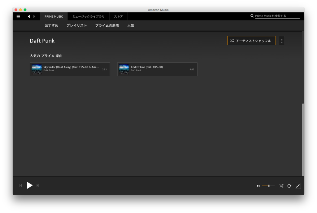The width and height of the screenshot is (317, 213).
Task: Go forward with the right arrow
Action: coord(34,16)
